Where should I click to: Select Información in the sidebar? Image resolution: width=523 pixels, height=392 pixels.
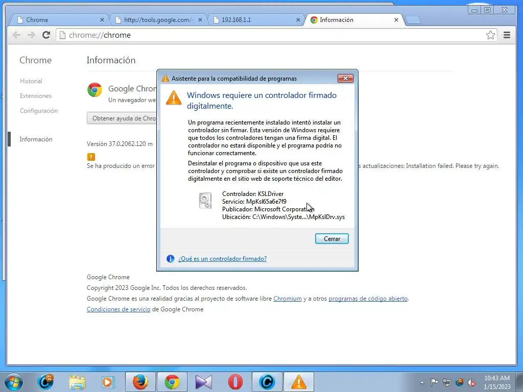[36, 139]
